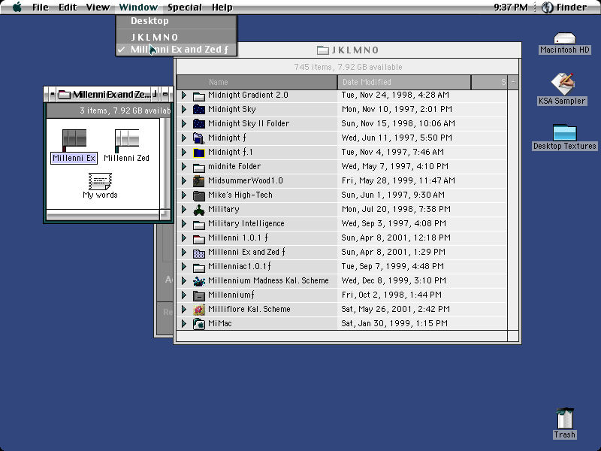Sort list by Date Modified column header
Screen dimensions: 601x451
[404, 82]
